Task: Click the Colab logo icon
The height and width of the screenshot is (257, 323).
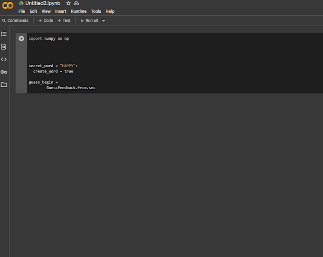Action: 8,6
